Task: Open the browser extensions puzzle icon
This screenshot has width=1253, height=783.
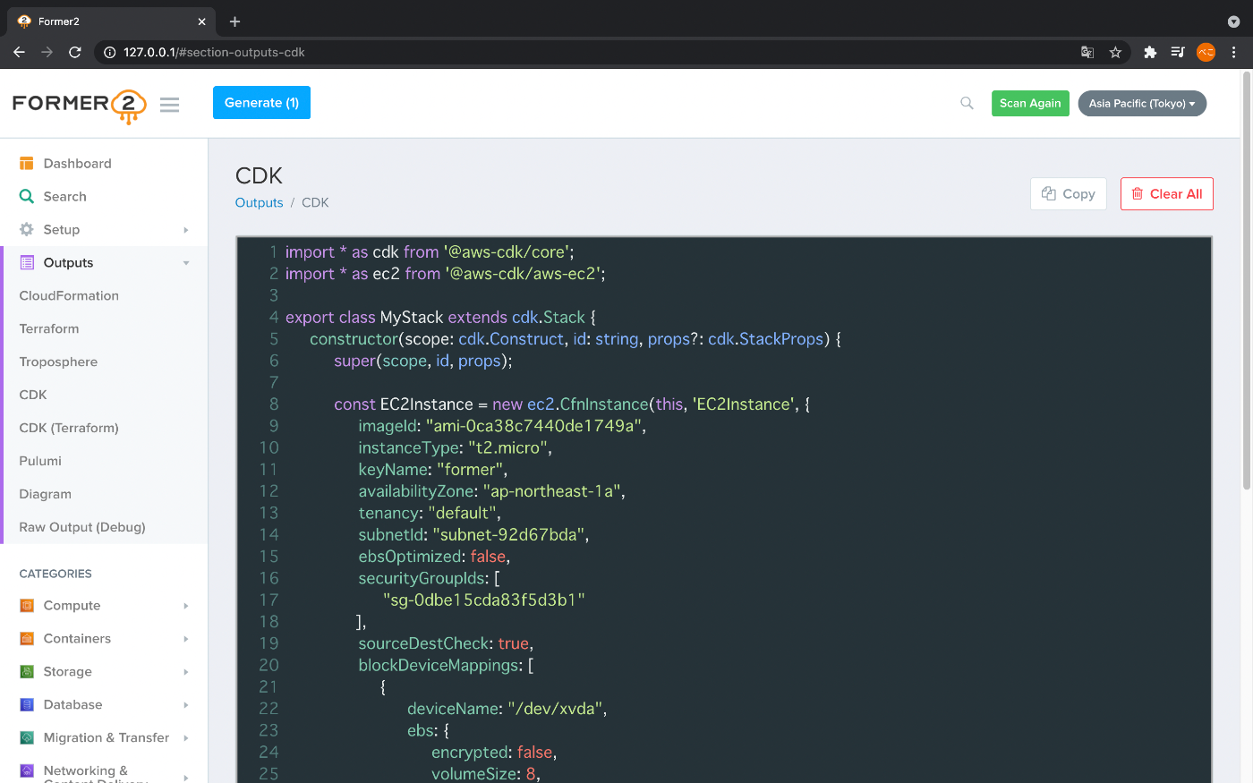Action: 1150,52
